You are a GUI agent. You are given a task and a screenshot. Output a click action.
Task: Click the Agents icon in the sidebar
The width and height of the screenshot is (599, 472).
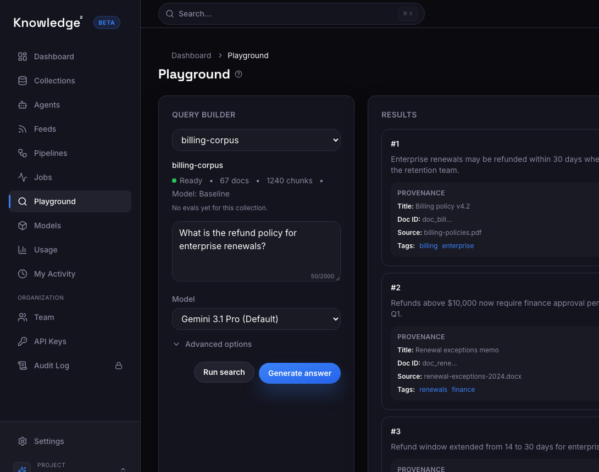(x=22, y=105)
